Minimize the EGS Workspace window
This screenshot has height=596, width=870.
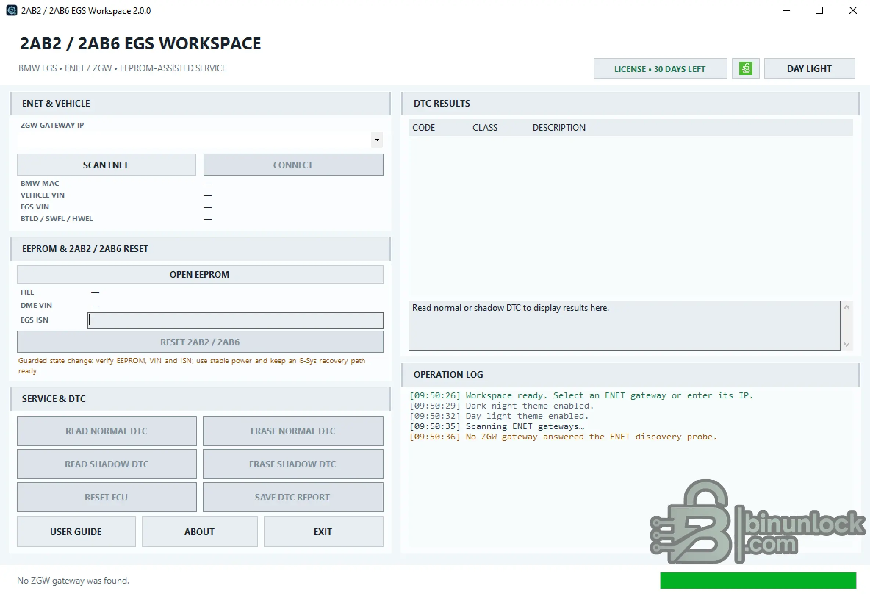(786, 11)
